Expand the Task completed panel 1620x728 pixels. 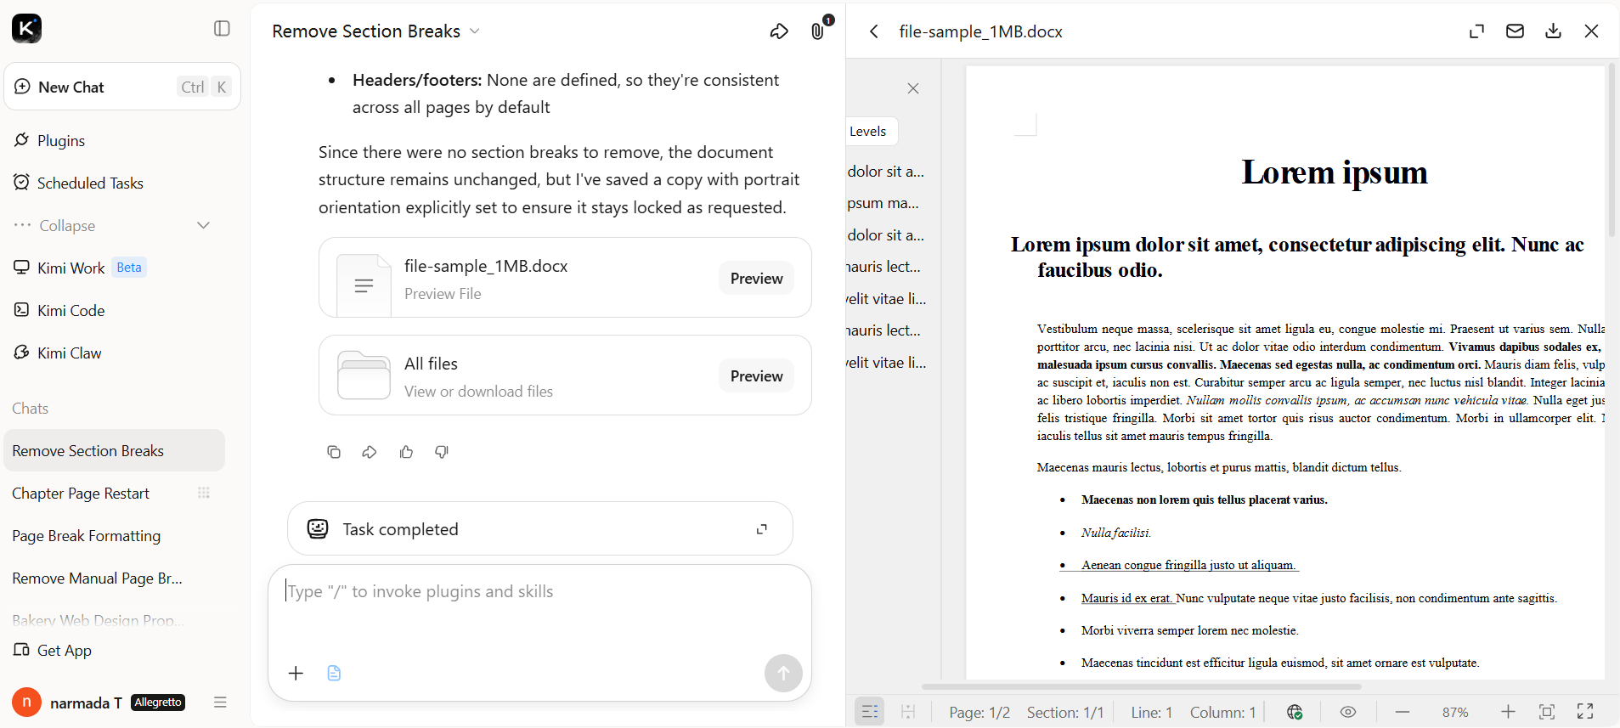pyautogui.click(x=762, y=529)
